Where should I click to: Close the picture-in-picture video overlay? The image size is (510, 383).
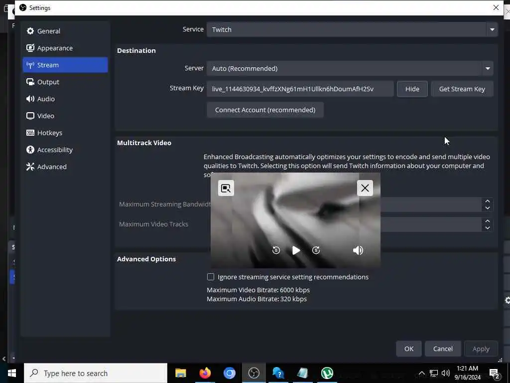point(365,188)
